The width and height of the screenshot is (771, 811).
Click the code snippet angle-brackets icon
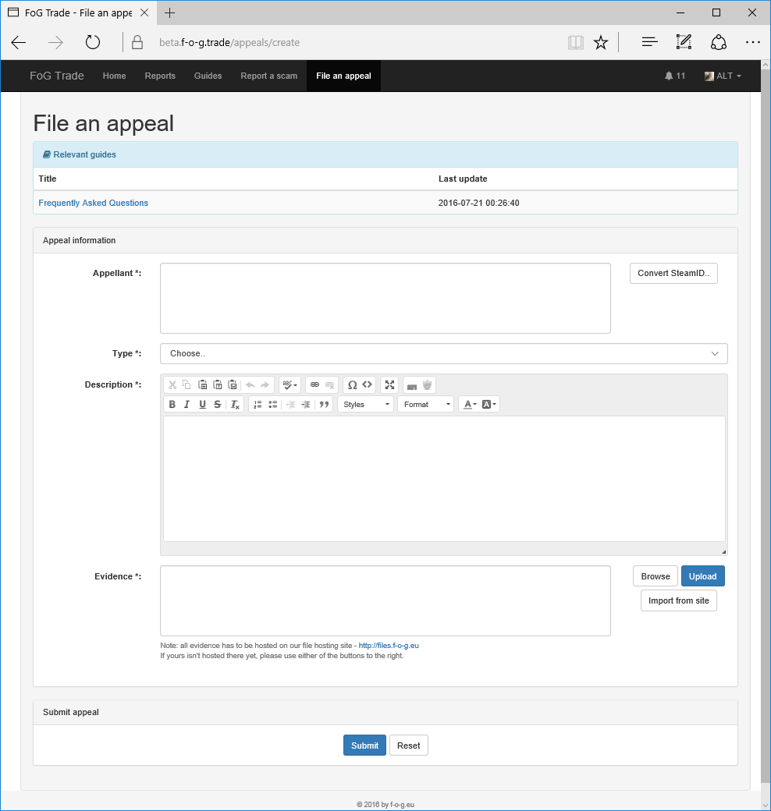click(x=367, y=384)
